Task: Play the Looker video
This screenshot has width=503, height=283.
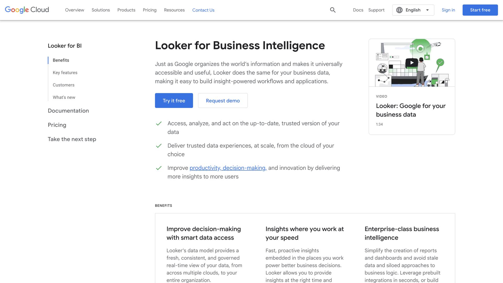Action: click(x=412, y=63)
